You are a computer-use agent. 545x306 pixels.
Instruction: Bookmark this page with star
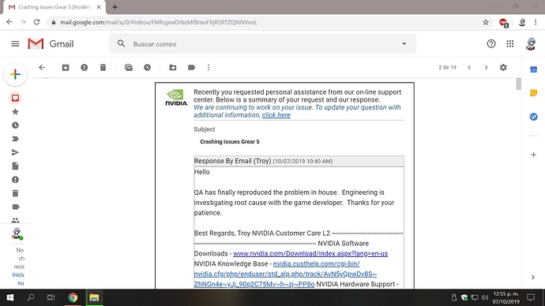[486, 22]
